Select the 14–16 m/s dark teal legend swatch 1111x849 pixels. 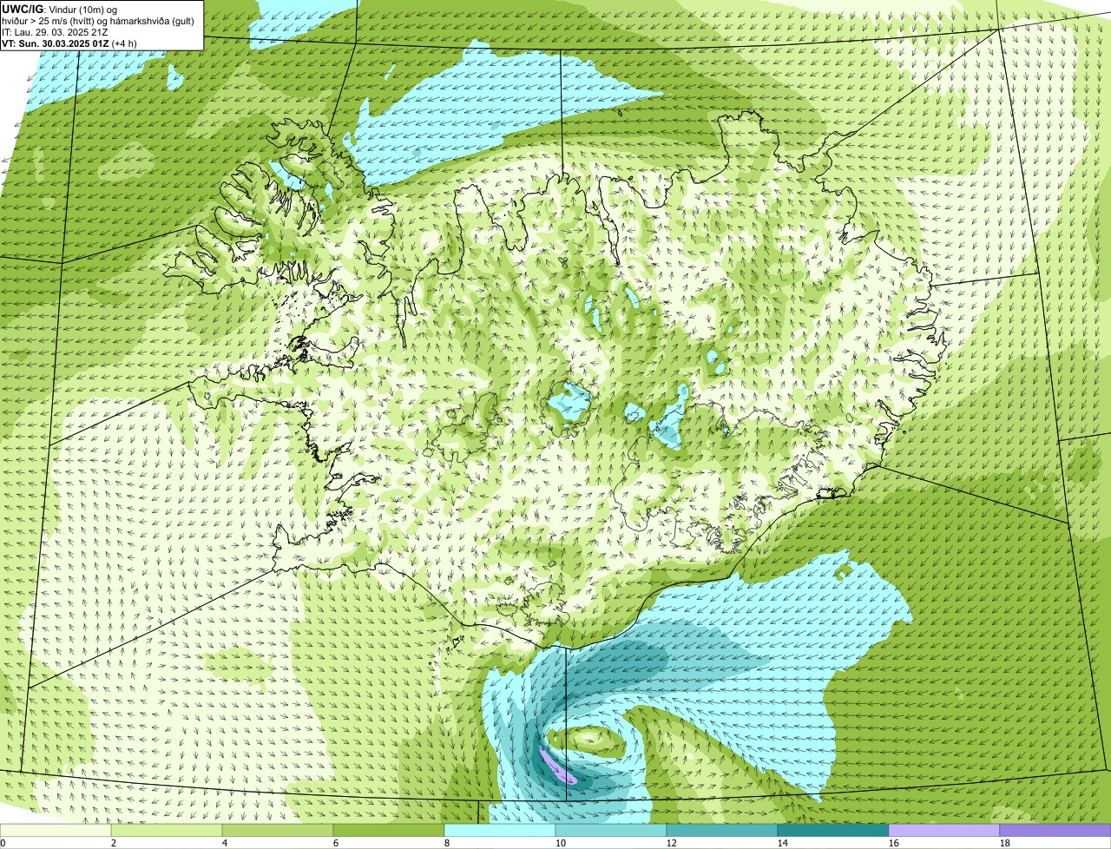(833, 830)
